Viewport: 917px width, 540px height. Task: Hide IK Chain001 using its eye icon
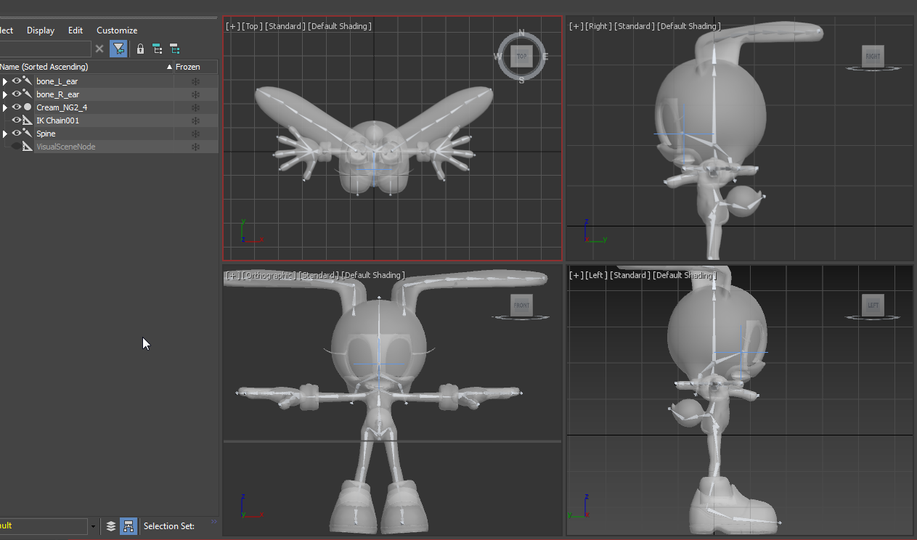point(16,120)
